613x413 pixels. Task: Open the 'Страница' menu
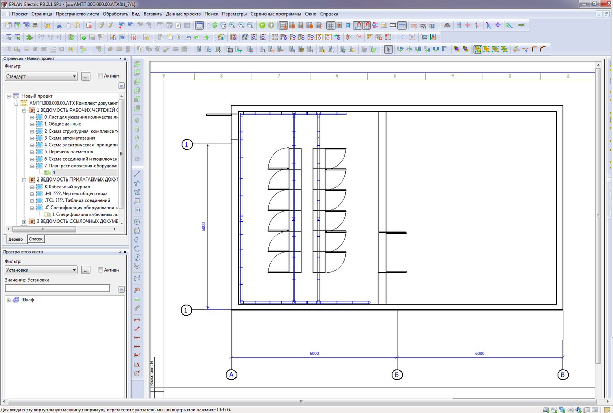41,14
